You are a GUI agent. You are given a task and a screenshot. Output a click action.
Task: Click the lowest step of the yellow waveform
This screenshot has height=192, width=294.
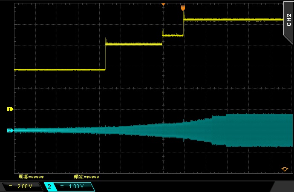60,69
